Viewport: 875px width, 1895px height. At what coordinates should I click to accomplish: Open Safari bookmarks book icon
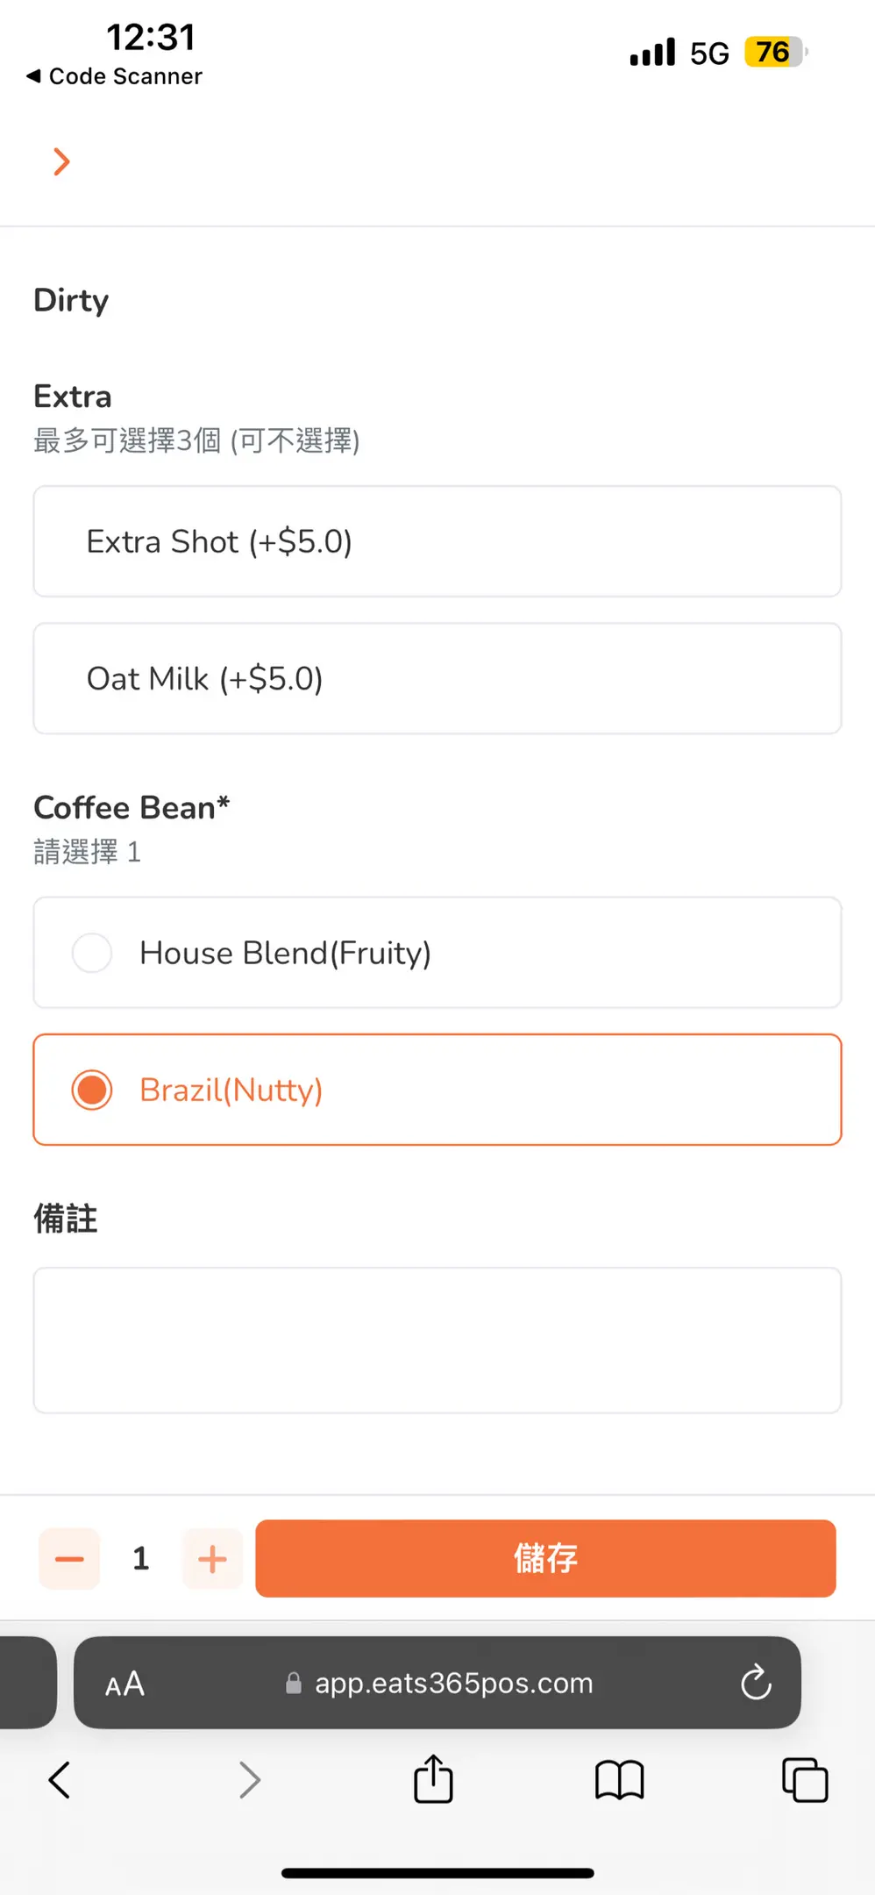tap(619, 1780)
